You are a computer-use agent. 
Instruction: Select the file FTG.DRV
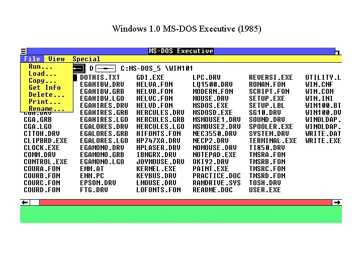coord(94,190)
